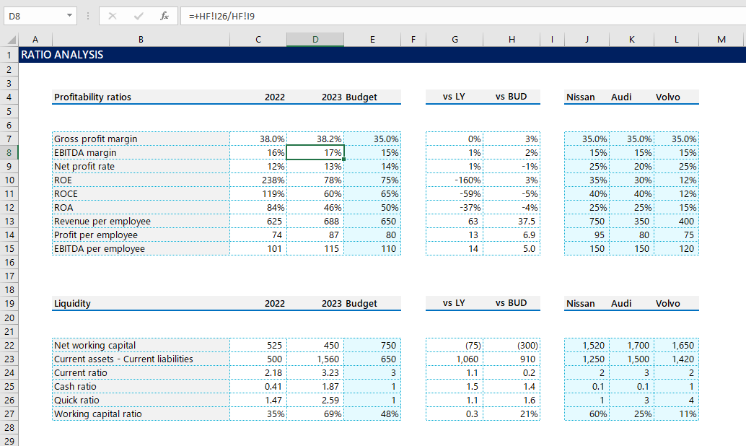The width and height of the screenshot is (746, 446).
Task: Select the Liquidity section header cell
Action: coord(141,304)
